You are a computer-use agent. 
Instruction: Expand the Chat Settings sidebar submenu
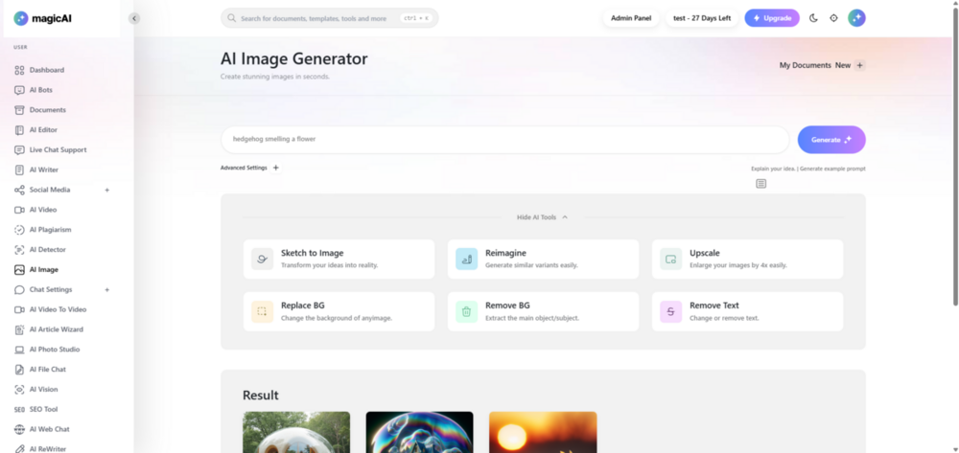[x=107, y=289]
